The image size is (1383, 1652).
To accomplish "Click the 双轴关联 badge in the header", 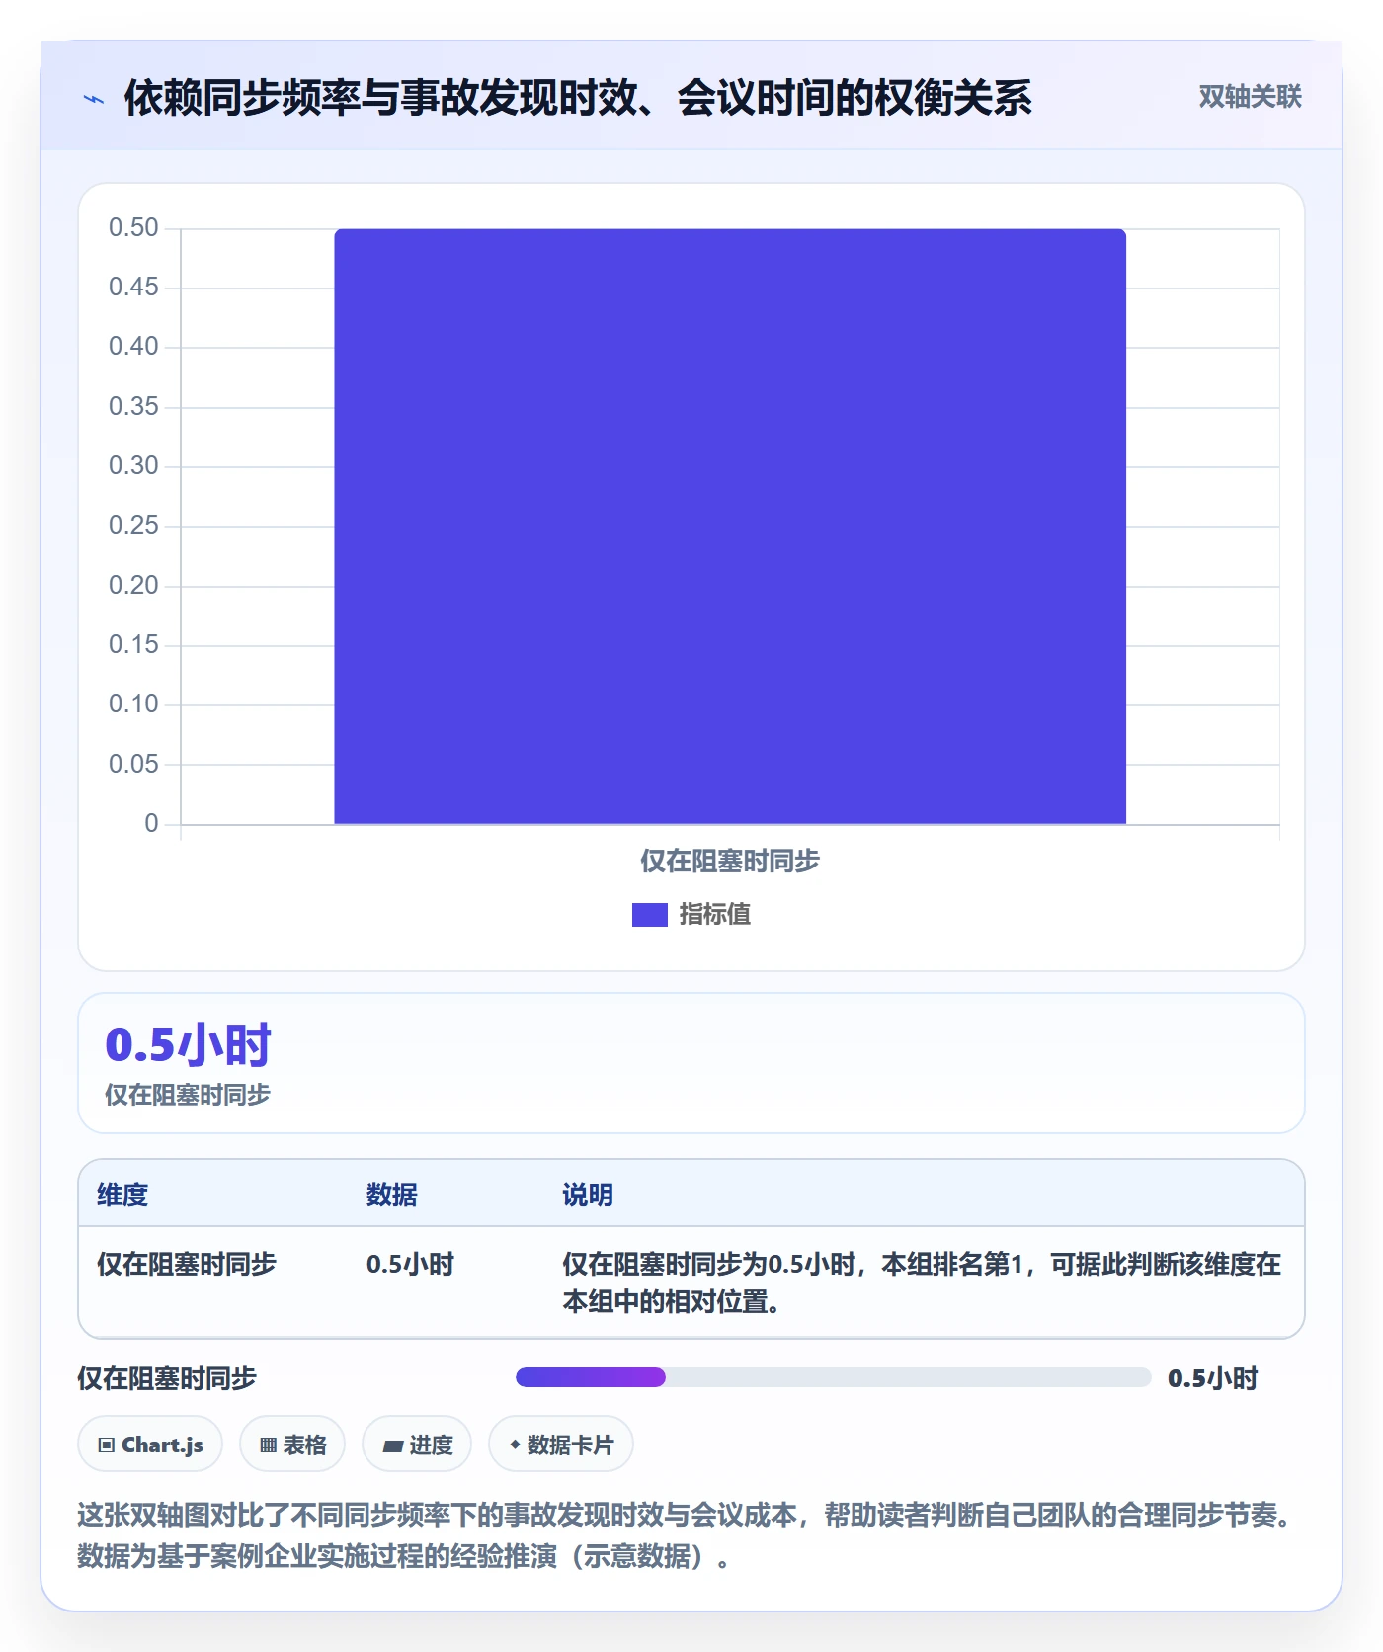I will click(x=1250, y=97).
